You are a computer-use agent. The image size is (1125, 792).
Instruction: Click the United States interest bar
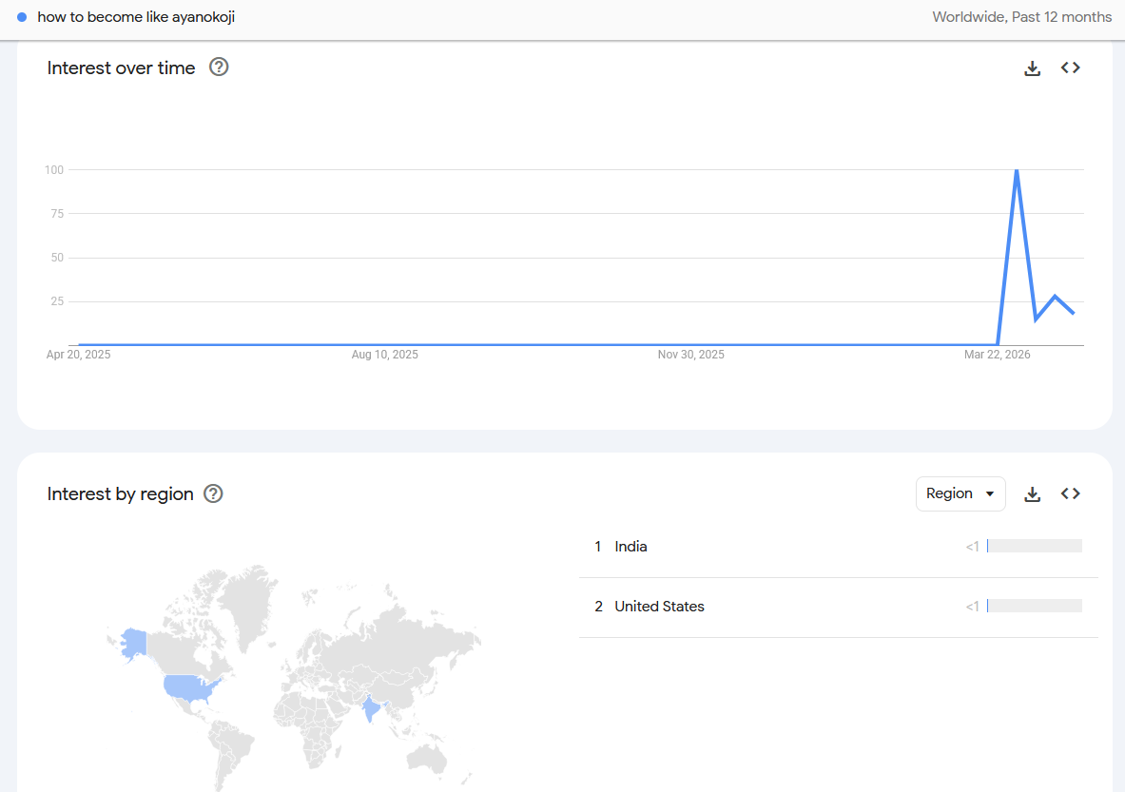[x=1034, y=607]
